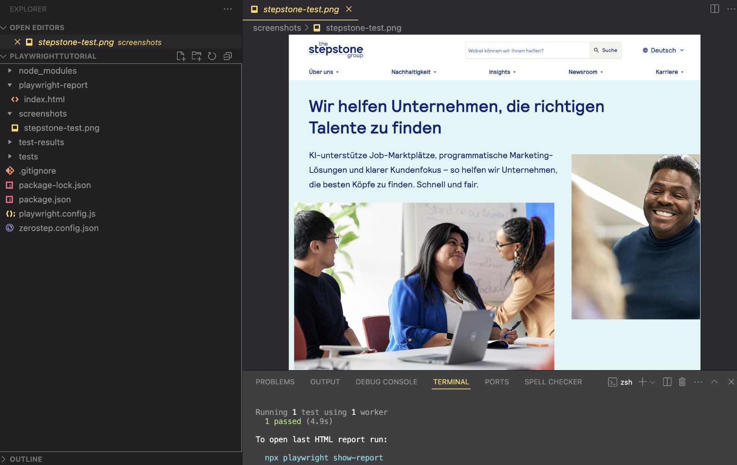Expand the test-results folder
737x465 pixels.
(121, 142)
